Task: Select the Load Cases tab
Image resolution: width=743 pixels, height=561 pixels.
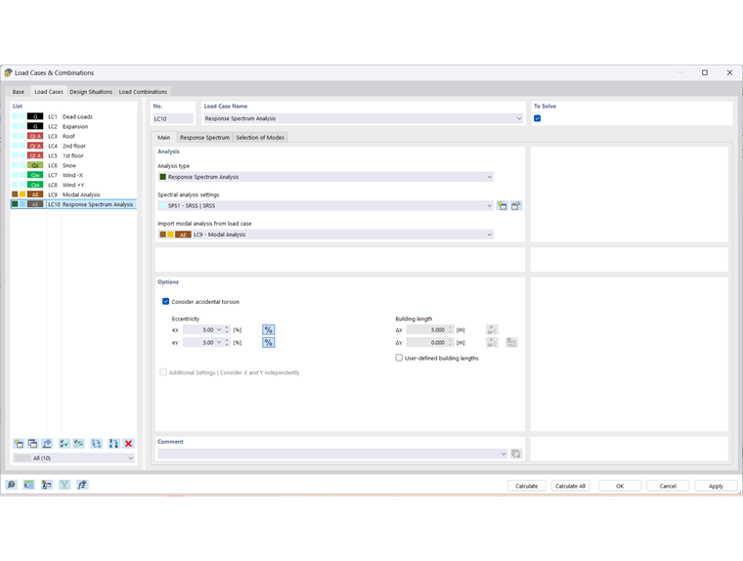Action: [49, 92]
